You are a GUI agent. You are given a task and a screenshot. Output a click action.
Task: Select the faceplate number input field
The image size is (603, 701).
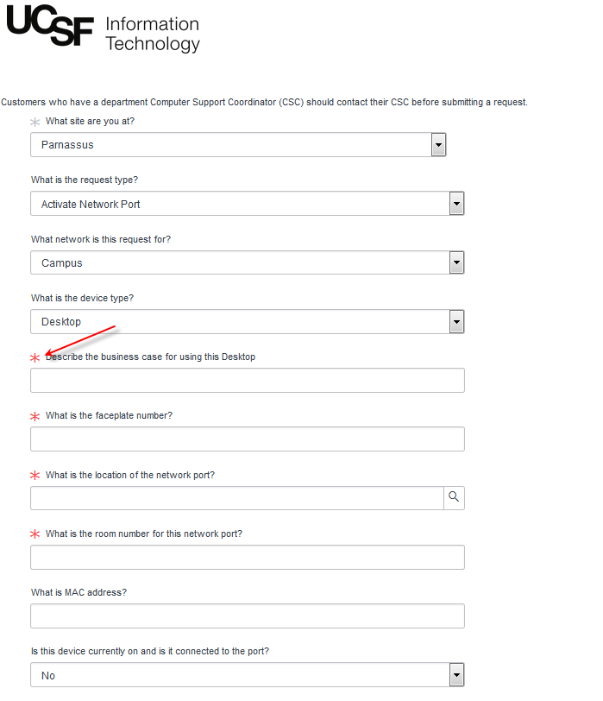(x=247, y=439)
